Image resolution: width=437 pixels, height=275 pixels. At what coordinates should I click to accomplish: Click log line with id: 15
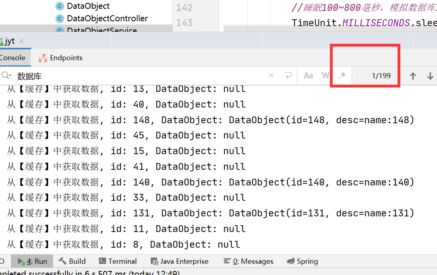(x=126, y=151)
